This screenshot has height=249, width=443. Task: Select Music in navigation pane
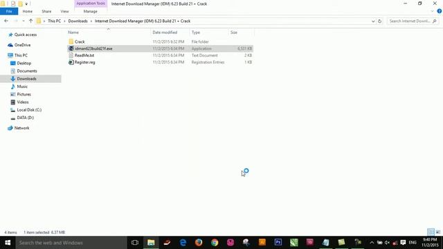tap(22, 86)
